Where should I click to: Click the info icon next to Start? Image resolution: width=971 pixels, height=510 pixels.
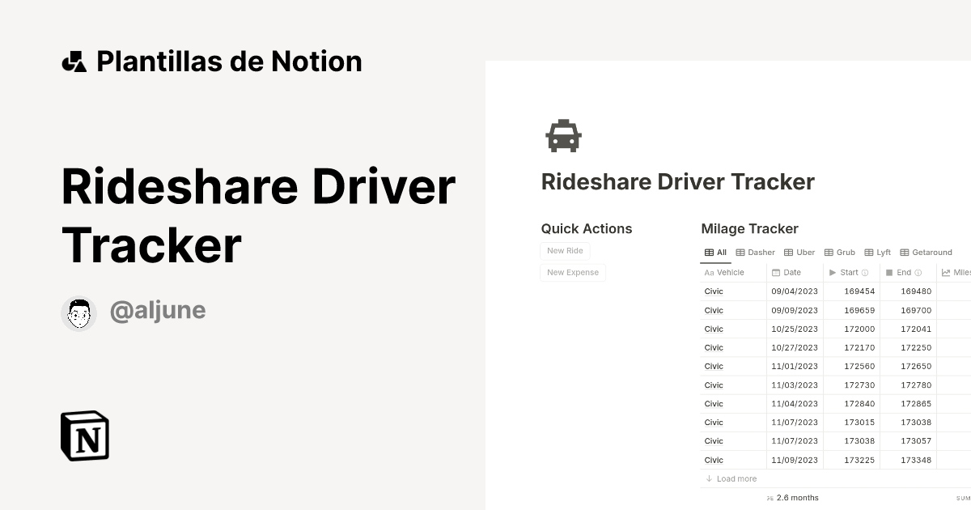[865, 272]
